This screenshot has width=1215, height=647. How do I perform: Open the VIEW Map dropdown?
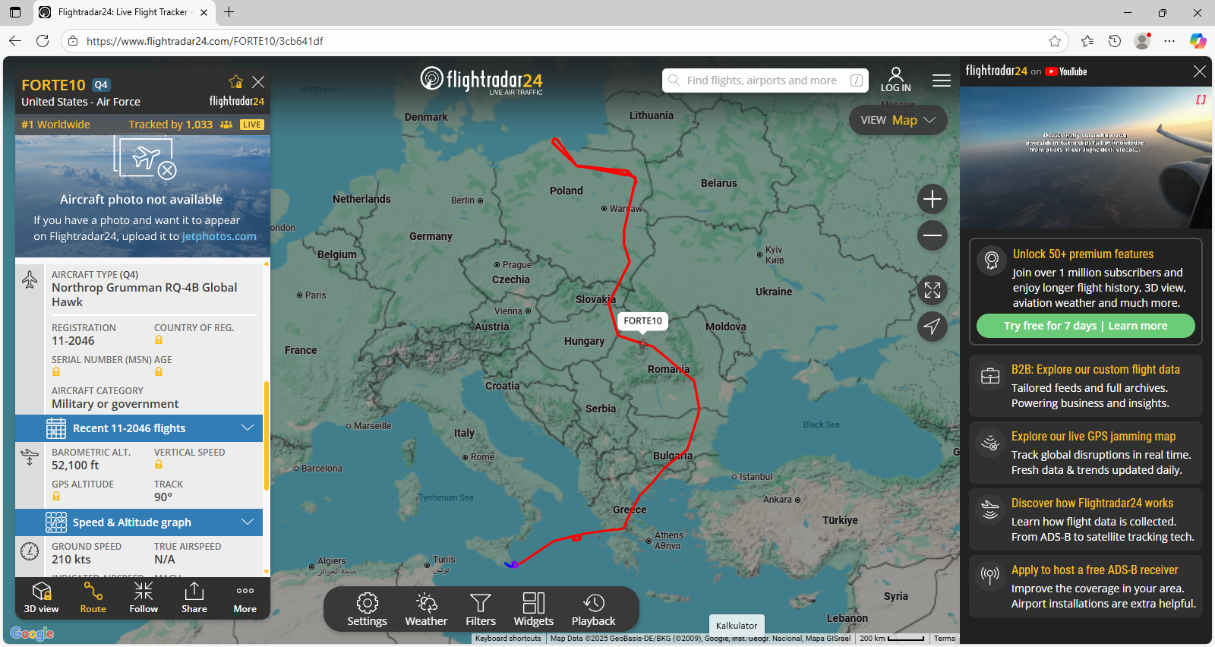click(x=898, y=120)
